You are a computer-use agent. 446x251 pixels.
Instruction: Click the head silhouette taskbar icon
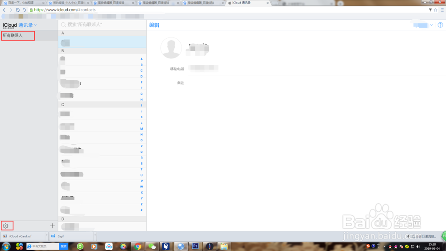coord(166,246)
